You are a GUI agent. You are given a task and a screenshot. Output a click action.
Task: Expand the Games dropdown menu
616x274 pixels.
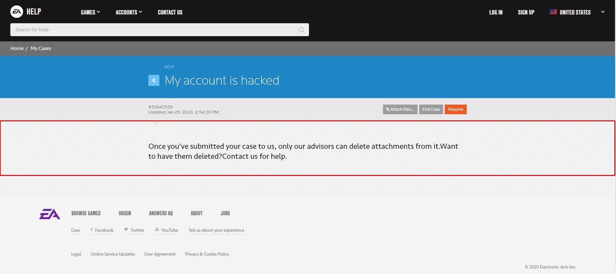(x=90, y=12)
